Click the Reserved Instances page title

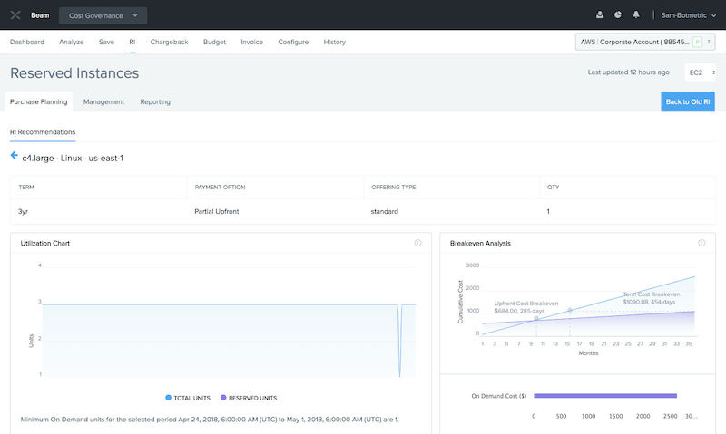point(74,73)
